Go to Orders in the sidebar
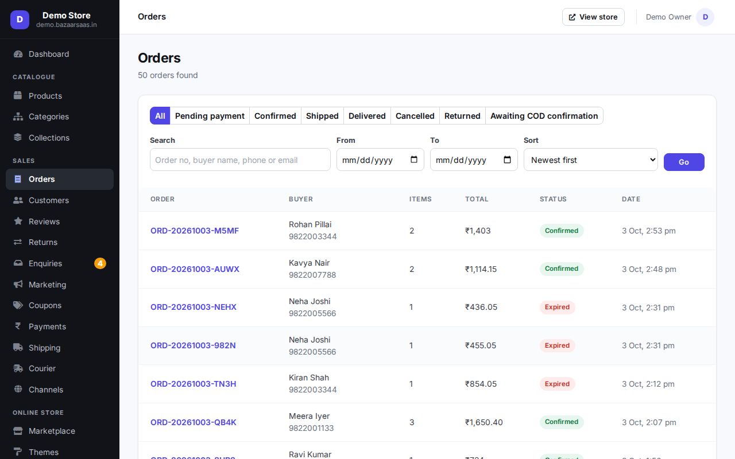Viewport: 735px width, 459px height. 60,179
